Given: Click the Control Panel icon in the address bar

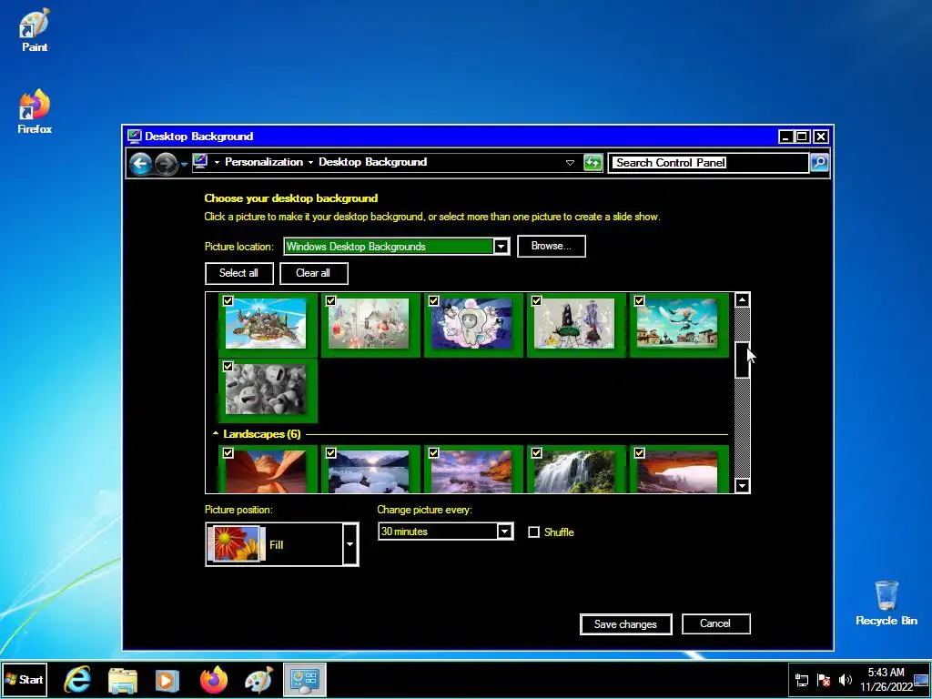Looking at the screenshot, I should pos(200,162).
